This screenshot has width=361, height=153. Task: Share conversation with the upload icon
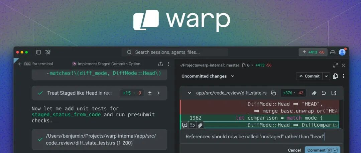pyautogui.click(x=160, y=64)
